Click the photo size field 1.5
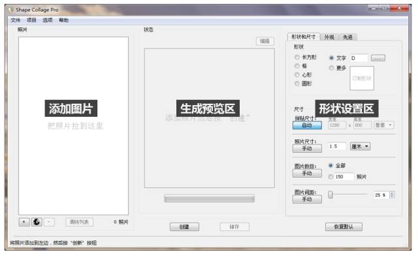418x256 pixels. click(337, 146)
